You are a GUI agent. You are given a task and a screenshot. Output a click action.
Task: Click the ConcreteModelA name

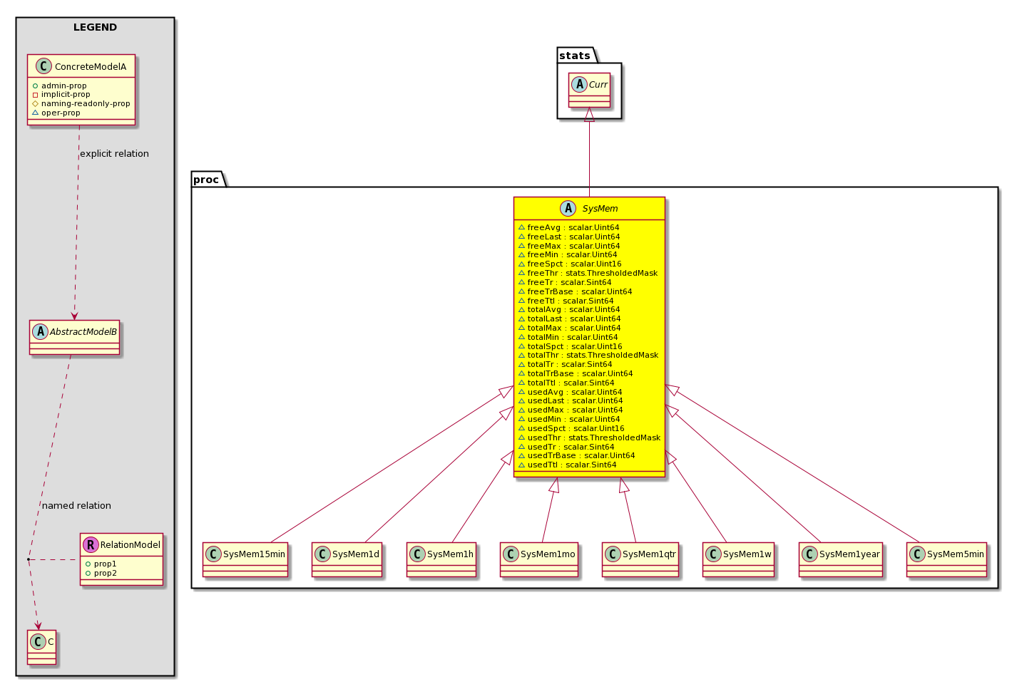click(91, 66)
